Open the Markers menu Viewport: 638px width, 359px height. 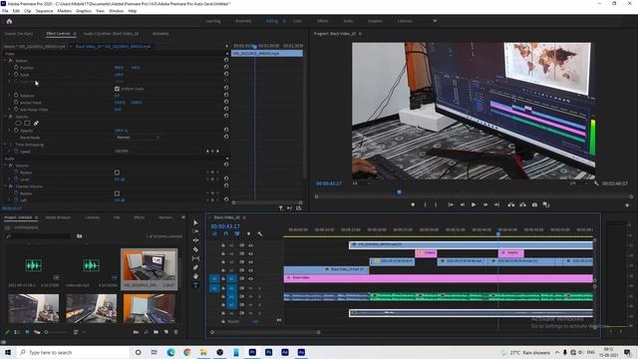64,11
